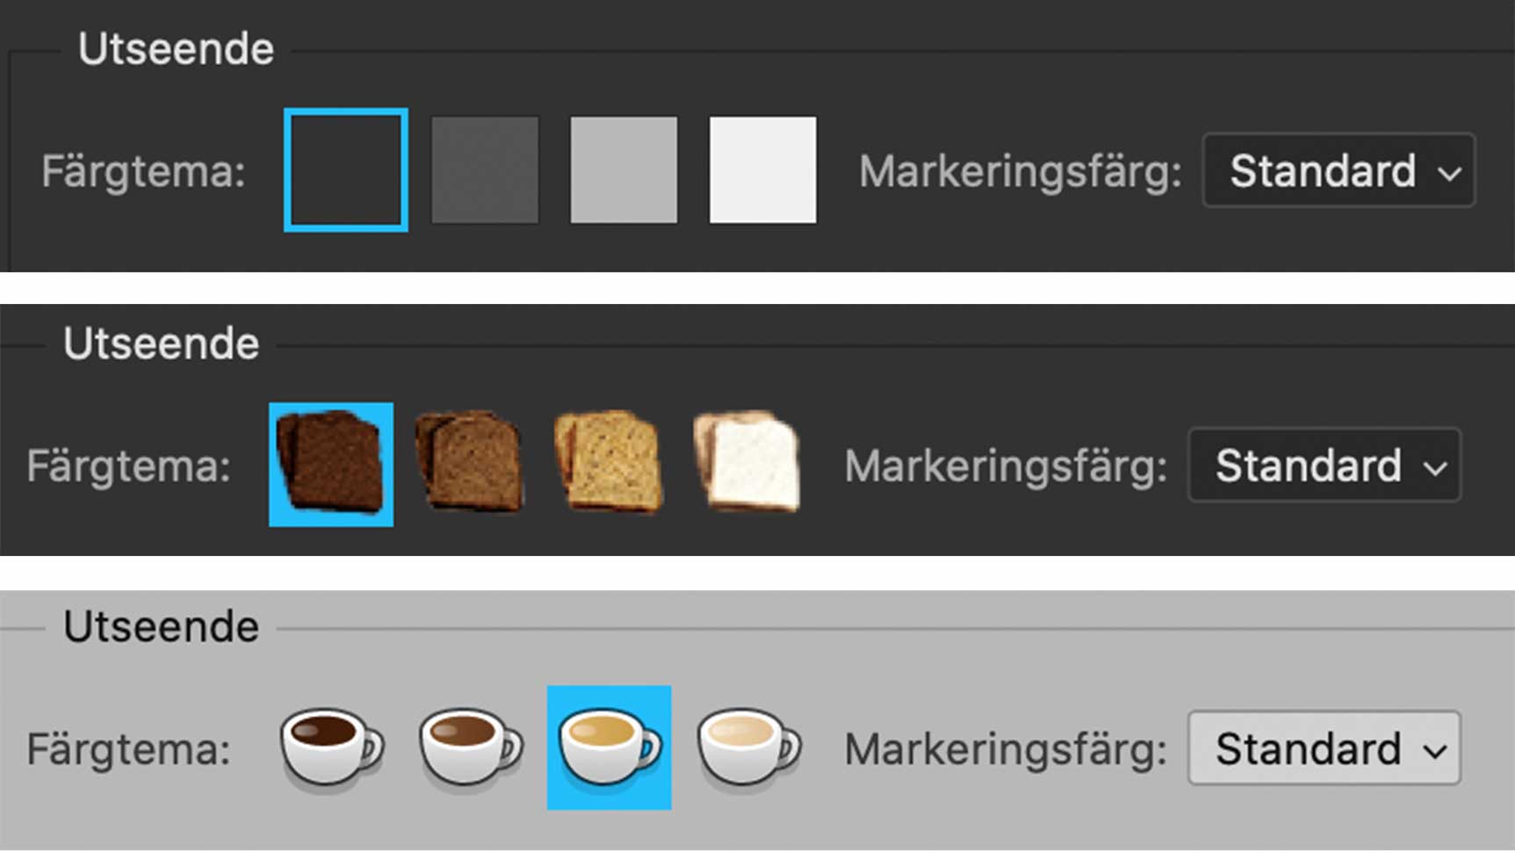Select the darkest gray color theme swatch
The height and width of the screenshot is (853, 1515).
(346, 170)
